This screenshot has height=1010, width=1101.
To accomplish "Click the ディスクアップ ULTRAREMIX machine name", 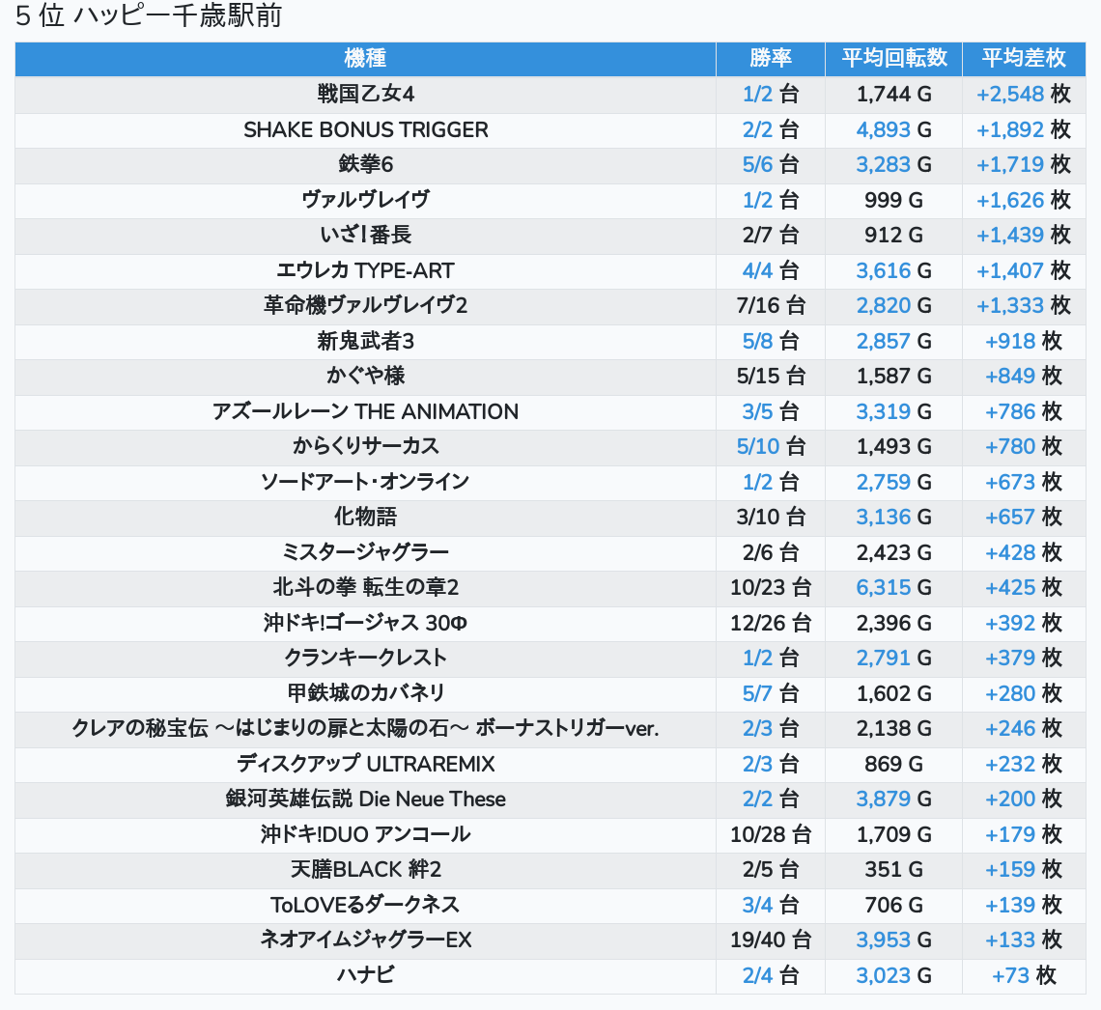I will tap(365, 764).
